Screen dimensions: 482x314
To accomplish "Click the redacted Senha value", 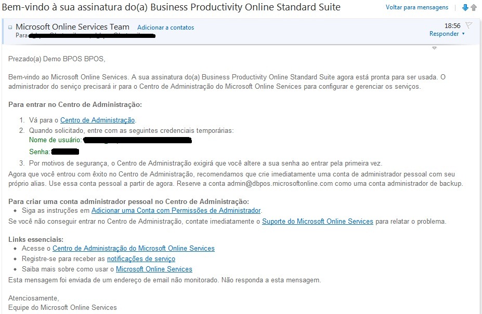I will point(65,152).
